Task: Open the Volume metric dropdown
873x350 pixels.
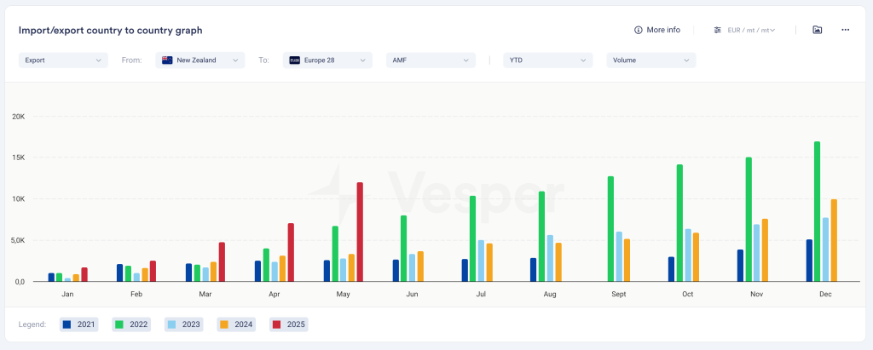Action: 651,60
